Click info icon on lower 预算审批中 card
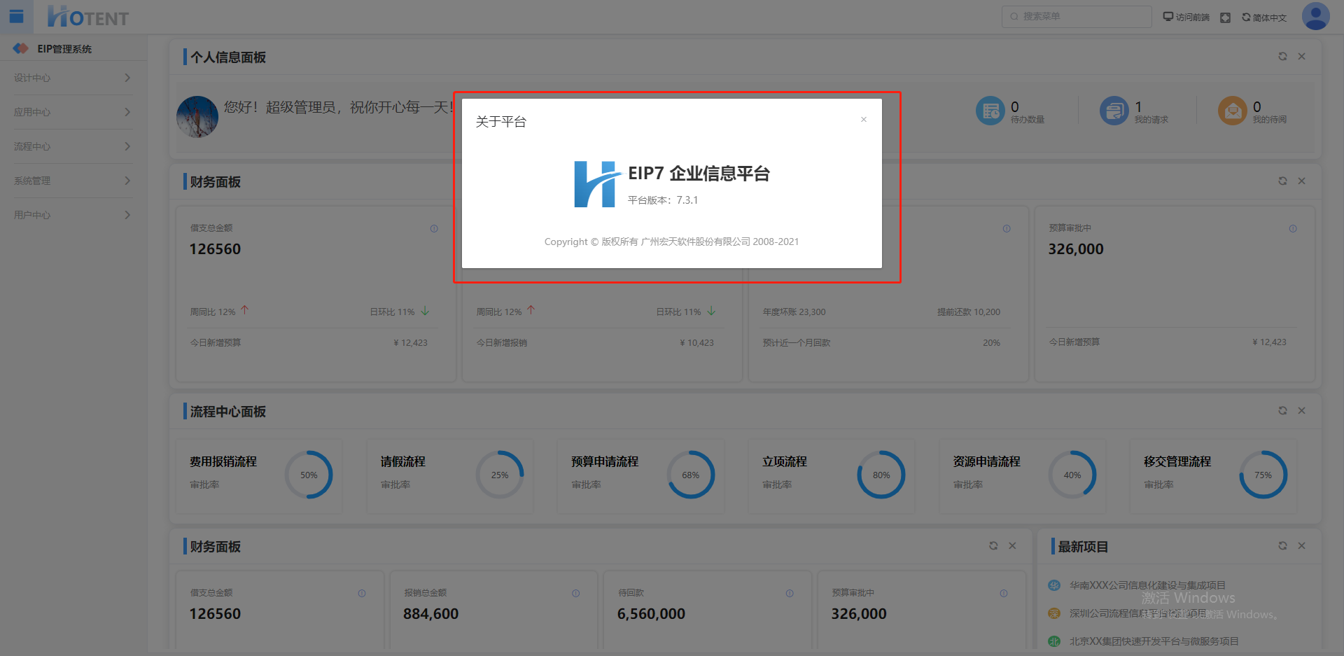 (x=1004, y=594)
